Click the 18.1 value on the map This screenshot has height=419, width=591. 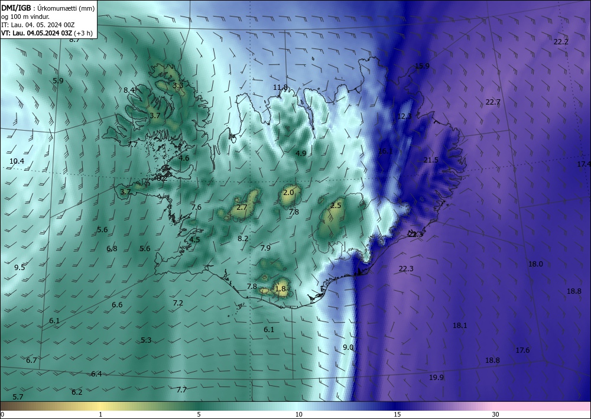460,326
